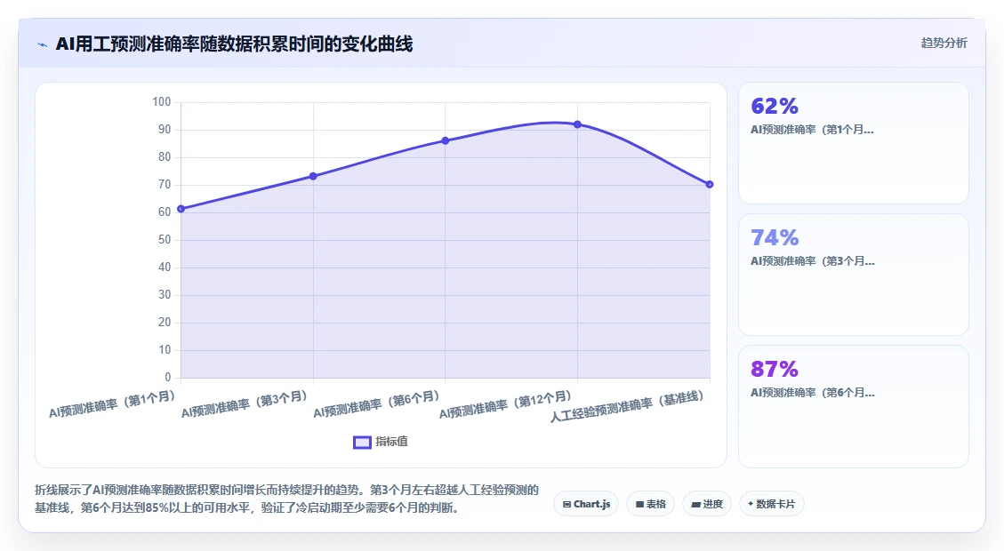Image resolution: width=1004 pixels, height=551 pixels.
Task: Click x-axis label AI预测准确率（第1个月）
Action: tap(112, 404)
